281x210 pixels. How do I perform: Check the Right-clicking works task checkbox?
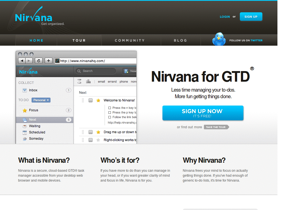coord(91,140)
